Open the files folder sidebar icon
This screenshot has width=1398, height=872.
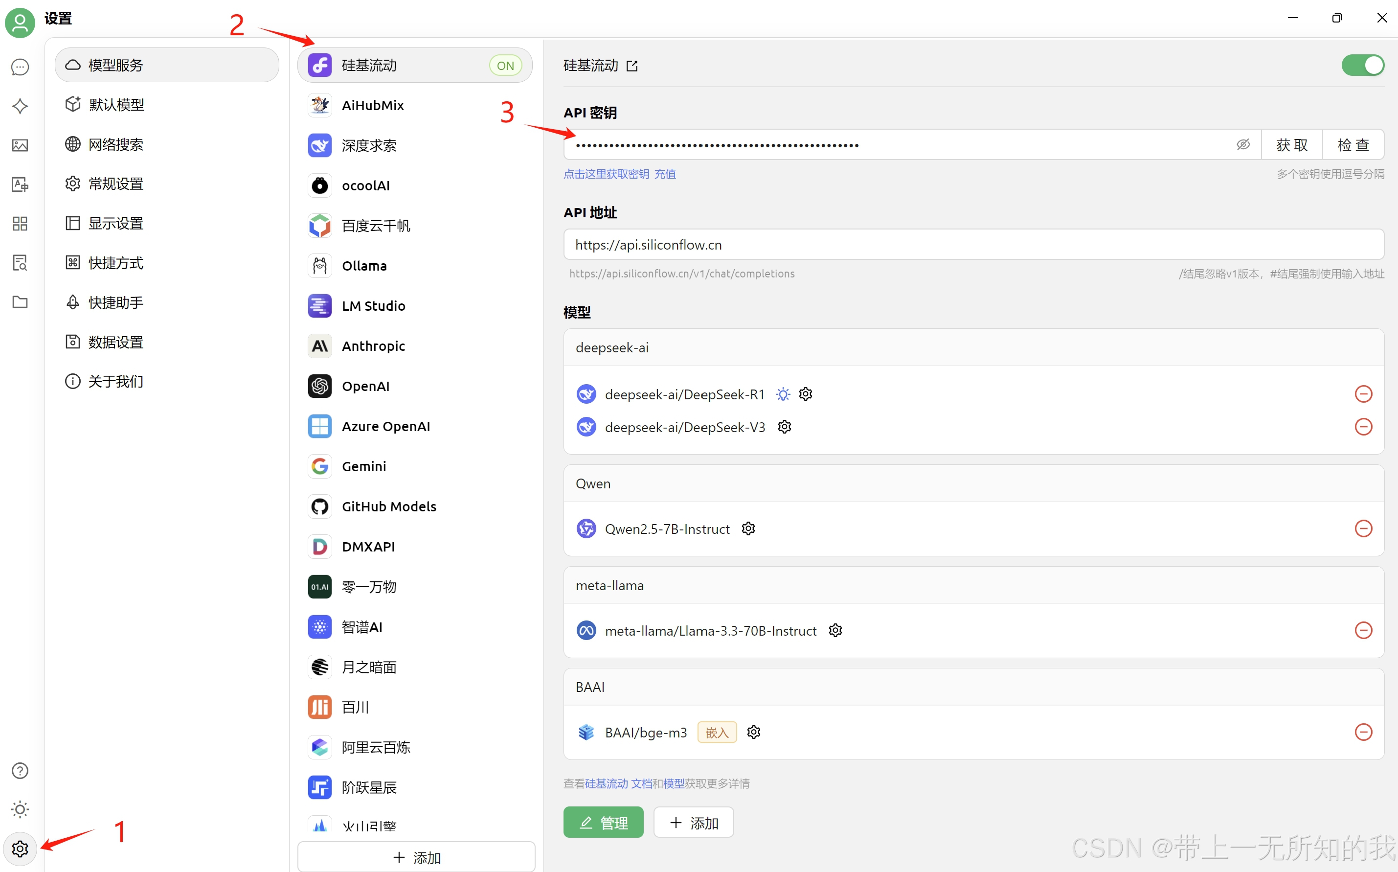[20, 302]
